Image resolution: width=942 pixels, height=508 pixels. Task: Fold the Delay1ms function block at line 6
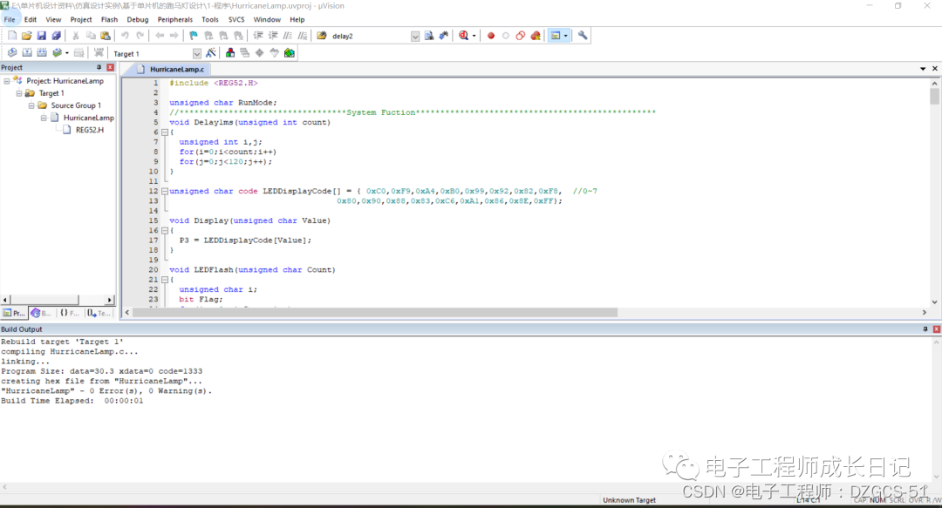click(165, 132)
